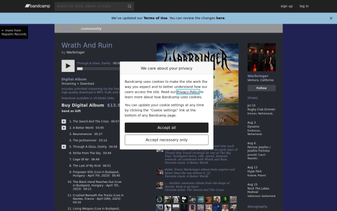Click Accept necessary only
Viewport: 337px width, 211px height.
[x=166, y=140]
